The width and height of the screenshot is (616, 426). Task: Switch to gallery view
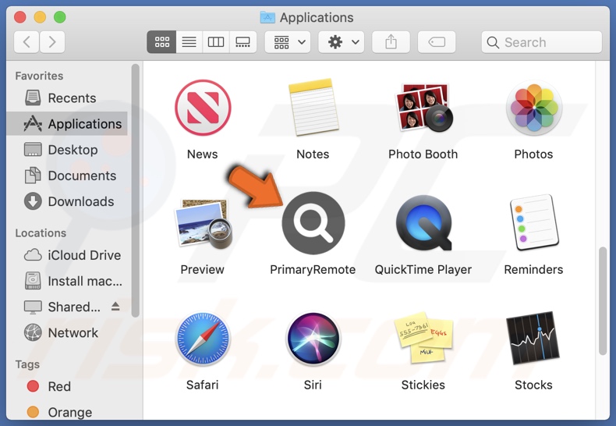coord(243,42)
